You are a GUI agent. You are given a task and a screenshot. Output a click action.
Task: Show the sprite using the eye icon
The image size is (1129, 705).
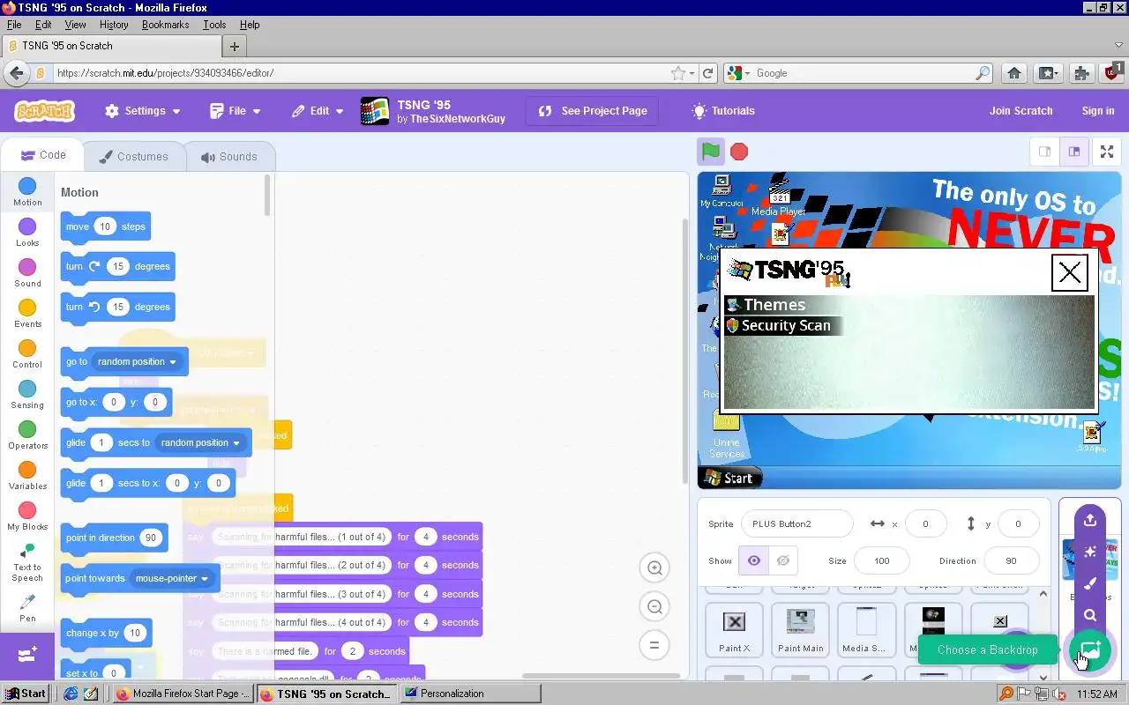pyautogui.click(x=753, y=560)
